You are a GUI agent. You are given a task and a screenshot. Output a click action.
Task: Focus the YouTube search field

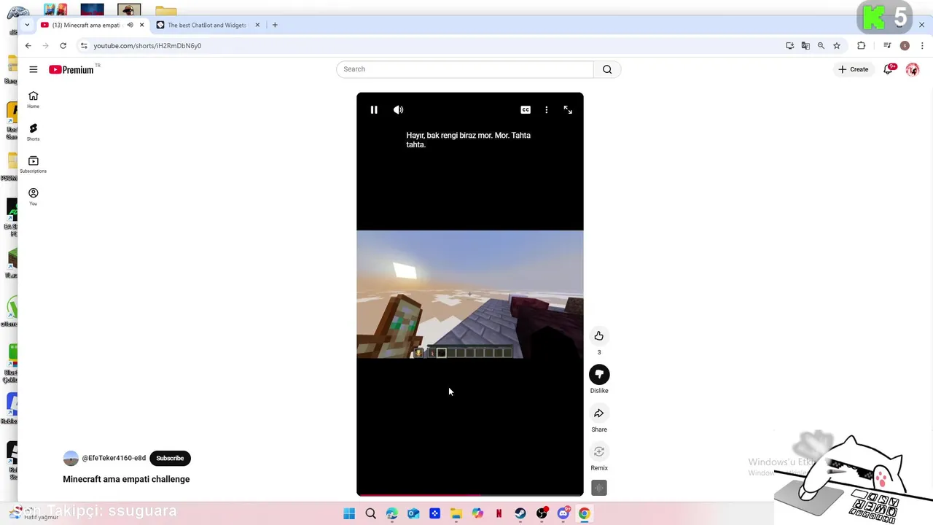tap(464, 69)
